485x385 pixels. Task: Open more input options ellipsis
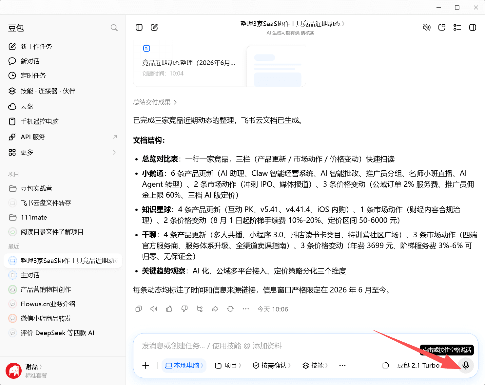point(342,366)
